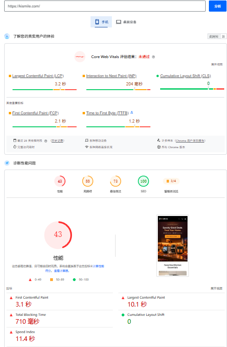Screen dimensions: 227x347
Task: Click the many samples people icon
Action: 159,140
